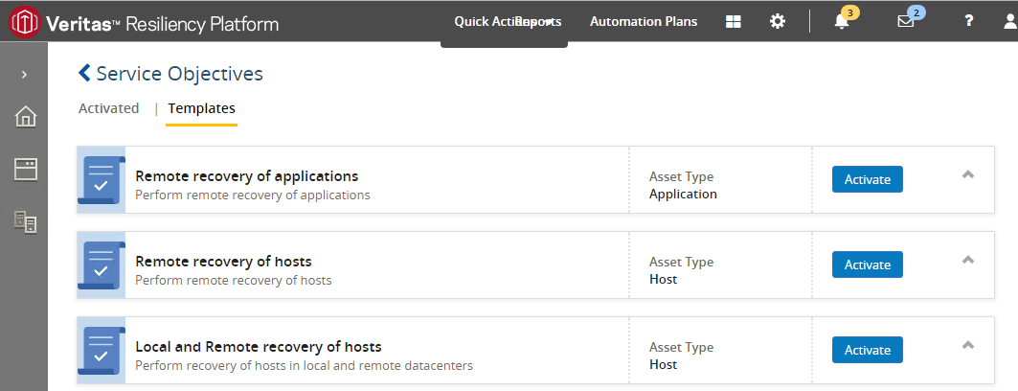The width and height of the screenshot is (1018, 391).
Task: Click the Veritas Resiliency Platform title
Action: [162, 25]
